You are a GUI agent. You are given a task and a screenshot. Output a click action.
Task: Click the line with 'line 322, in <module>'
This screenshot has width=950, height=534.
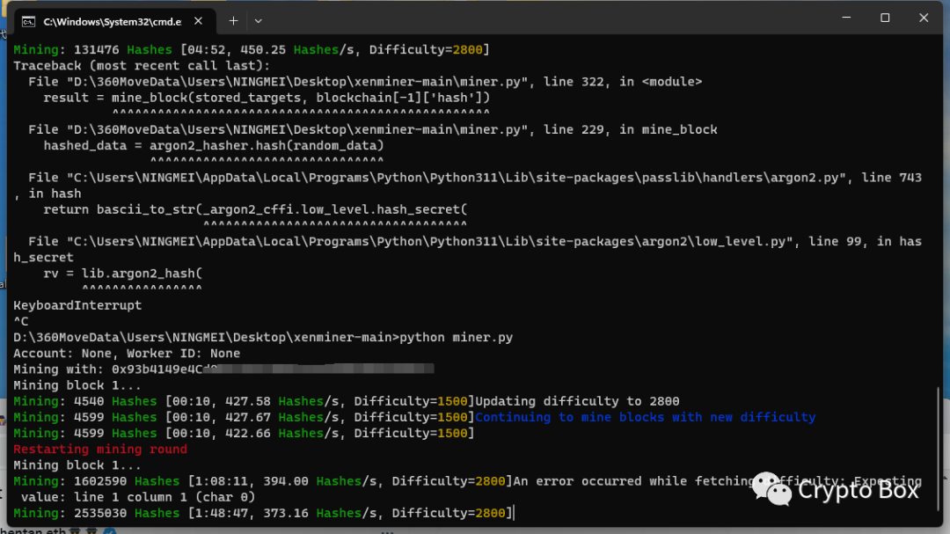(365, 82)
